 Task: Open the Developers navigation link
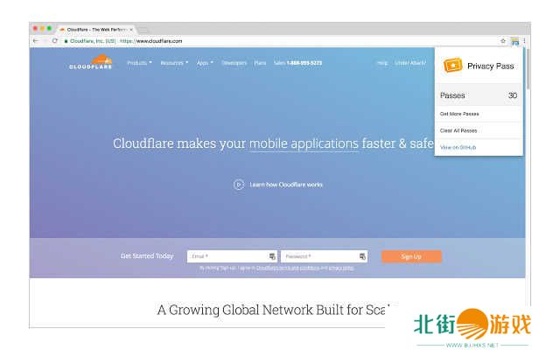tap(234, 63)
